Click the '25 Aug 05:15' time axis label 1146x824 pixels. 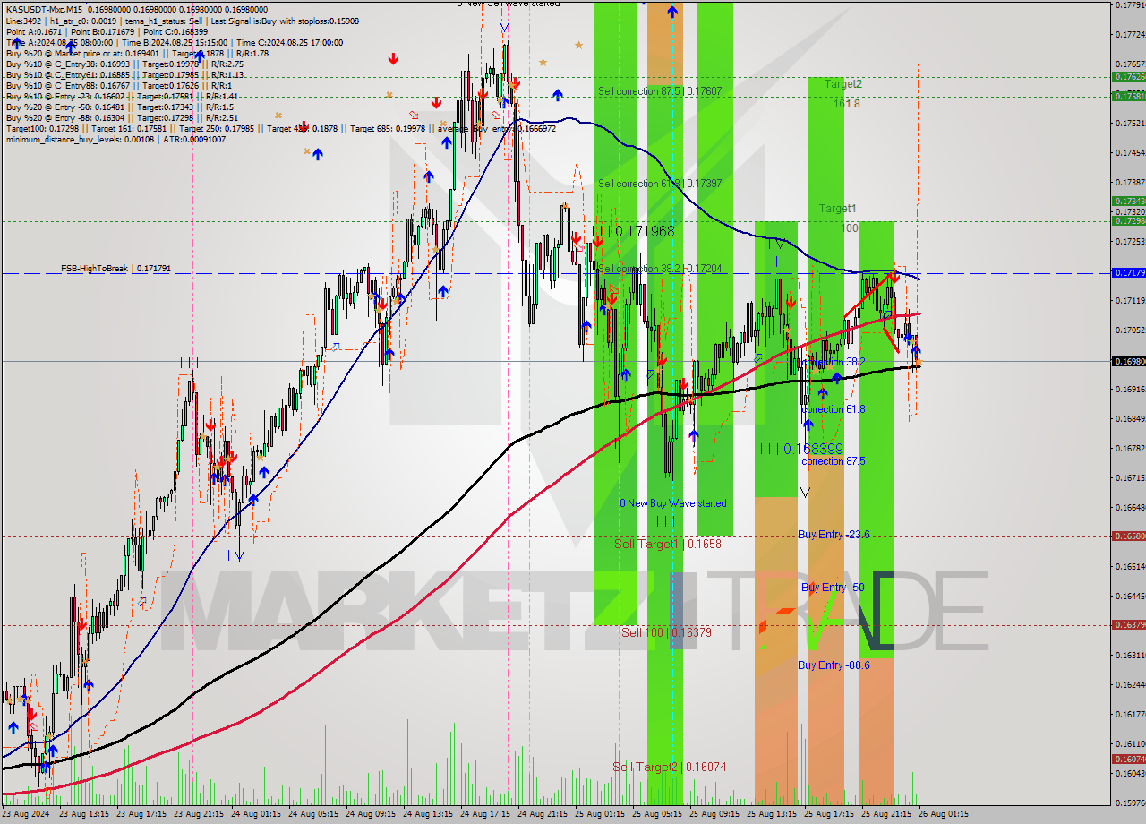pyautogui.click(x=656, y=814)
